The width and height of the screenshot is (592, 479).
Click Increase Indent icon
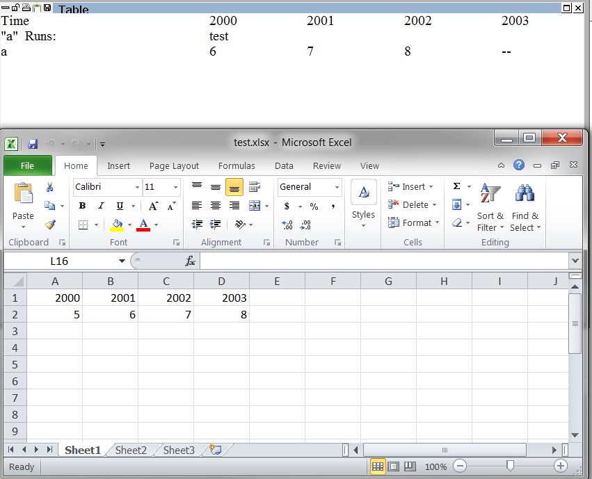pyautogui.click(x=215, y=225)
